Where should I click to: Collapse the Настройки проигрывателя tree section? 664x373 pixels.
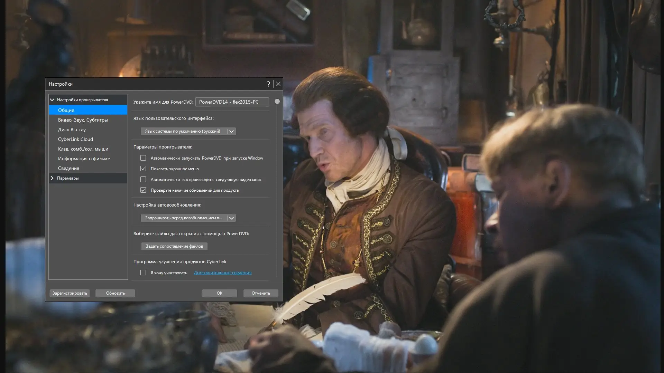point(52,100)
